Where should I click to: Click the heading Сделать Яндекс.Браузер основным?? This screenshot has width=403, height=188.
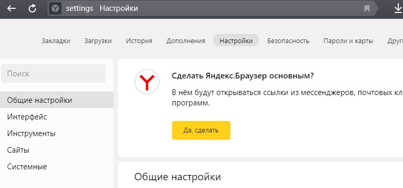243,76
